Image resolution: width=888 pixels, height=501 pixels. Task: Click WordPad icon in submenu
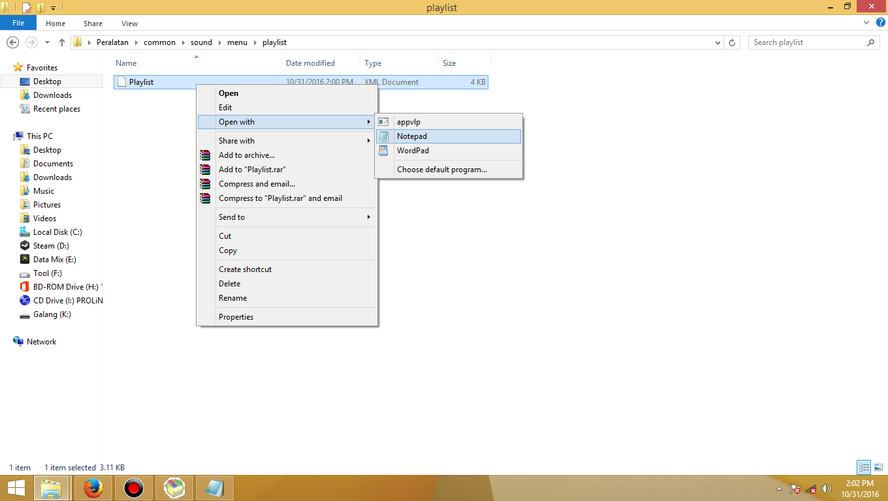point(384,151)
